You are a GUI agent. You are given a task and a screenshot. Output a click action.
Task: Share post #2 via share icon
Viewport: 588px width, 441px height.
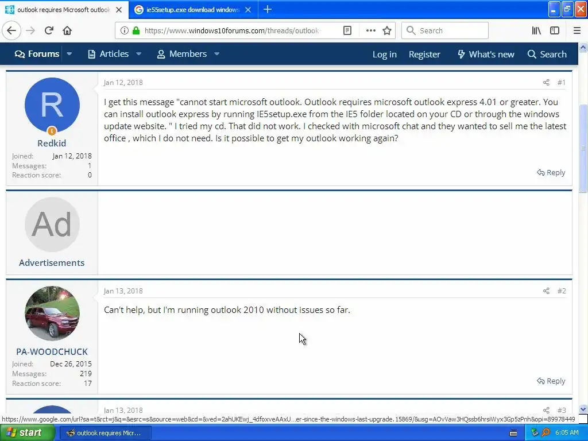click(546, 291)
